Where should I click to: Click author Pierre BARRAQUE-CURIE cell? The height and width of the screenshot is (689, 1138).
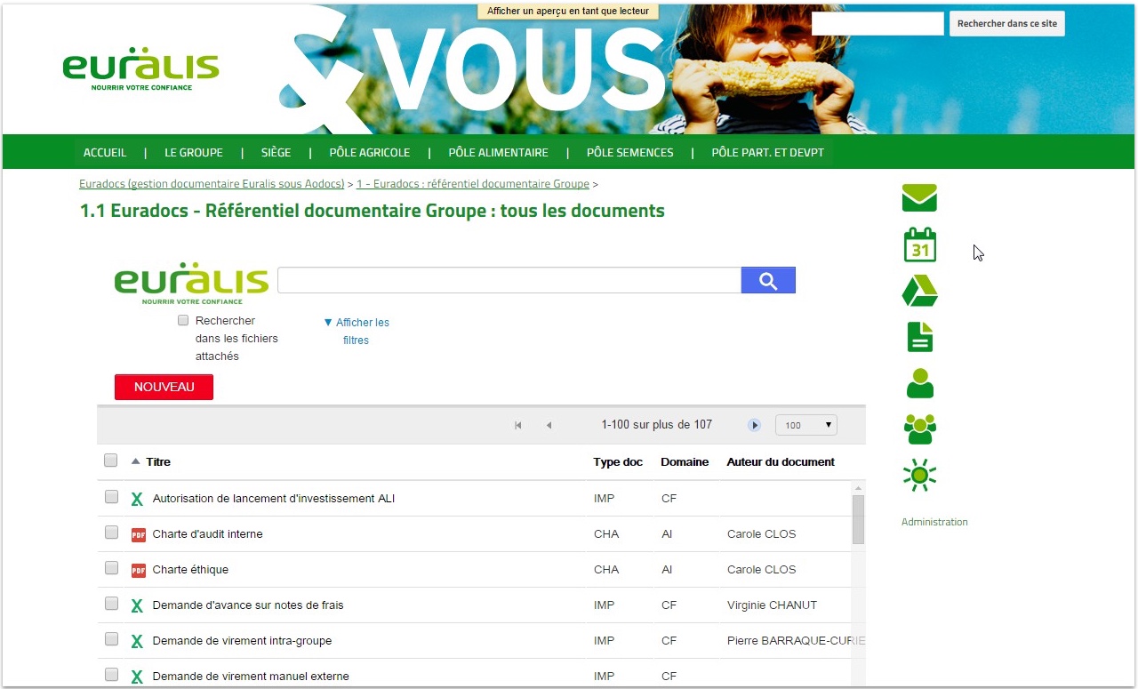tap(796, 641)
